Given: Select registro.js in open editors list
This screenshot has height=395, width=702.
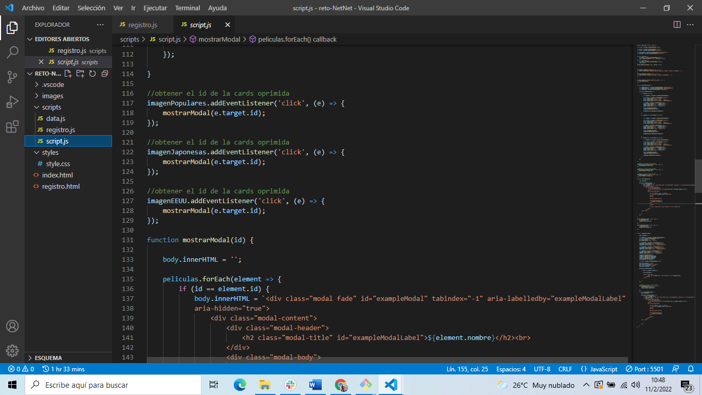Looking at the screenshot, I should pyautogui.click(x=68, y=50).
